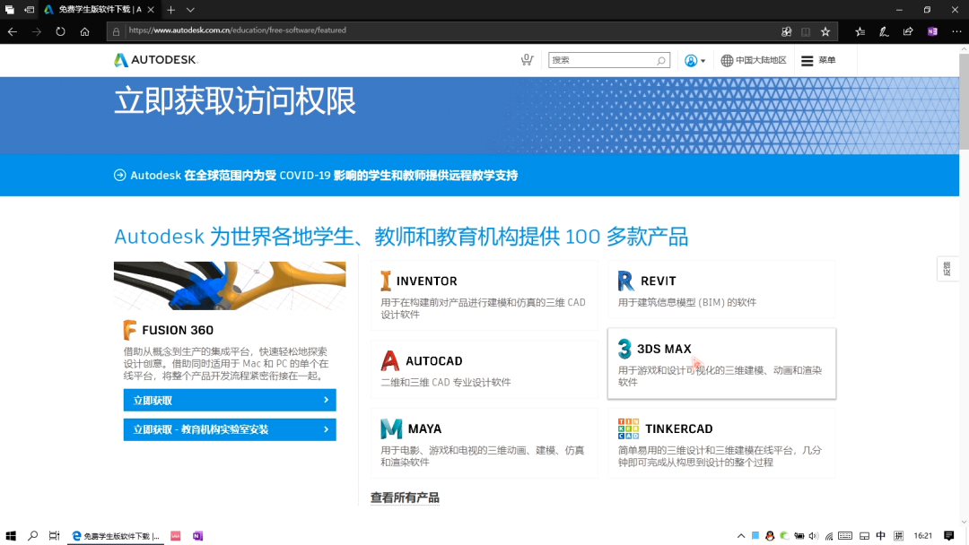Select the Tinkercad colorful grid icon
The height and width of the screenshot is (545, 969).
point(628,428)
